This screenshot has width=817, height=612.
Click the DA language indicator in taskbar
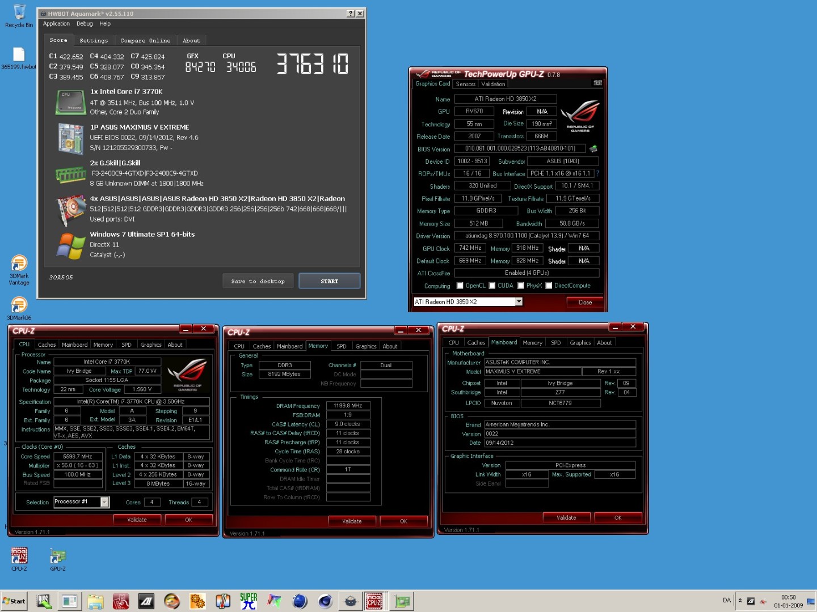point(727,600)
